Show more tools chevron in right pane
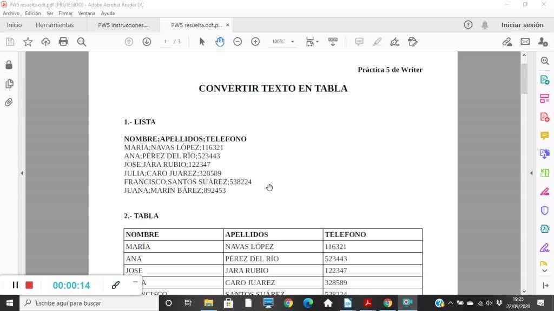 tap(544, 271)
